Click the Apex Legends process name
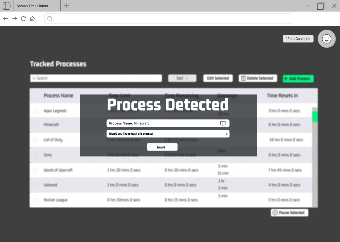Viewport: 340px width, 242px height. coord(55,111)
